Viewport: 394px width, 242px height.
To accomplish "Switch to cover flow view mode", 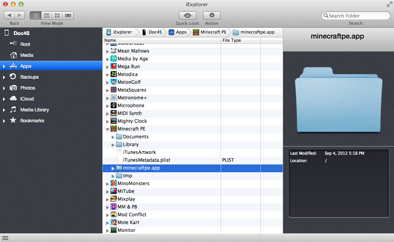I will point(68,16).
